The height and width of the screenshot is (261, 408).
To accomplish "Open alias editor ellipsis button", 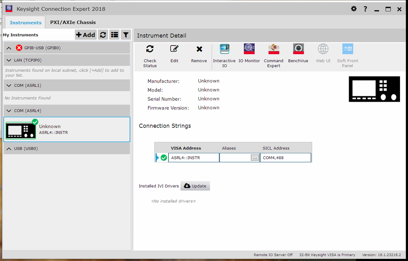I will tap(255, 157).
